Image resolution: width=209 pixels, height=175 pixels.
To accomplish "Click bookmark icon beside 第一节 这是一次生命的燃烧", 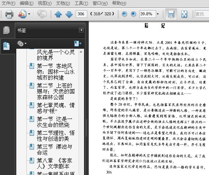I will tap(32, 119).
